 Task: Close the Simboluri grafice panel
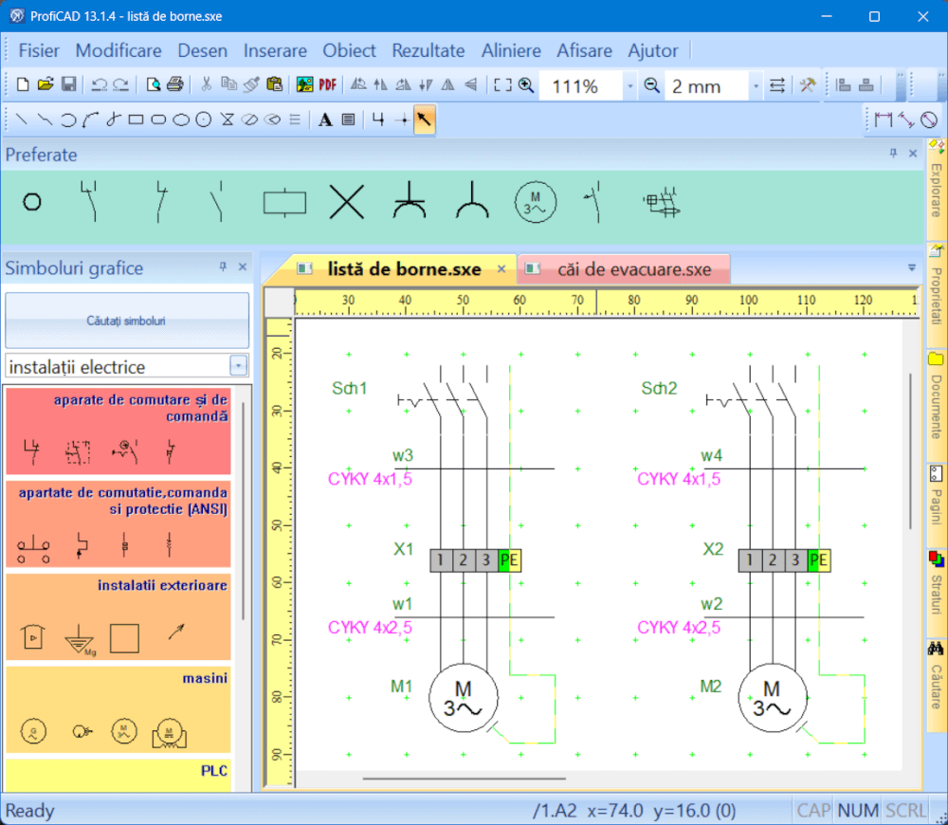[x=243, y=266]
